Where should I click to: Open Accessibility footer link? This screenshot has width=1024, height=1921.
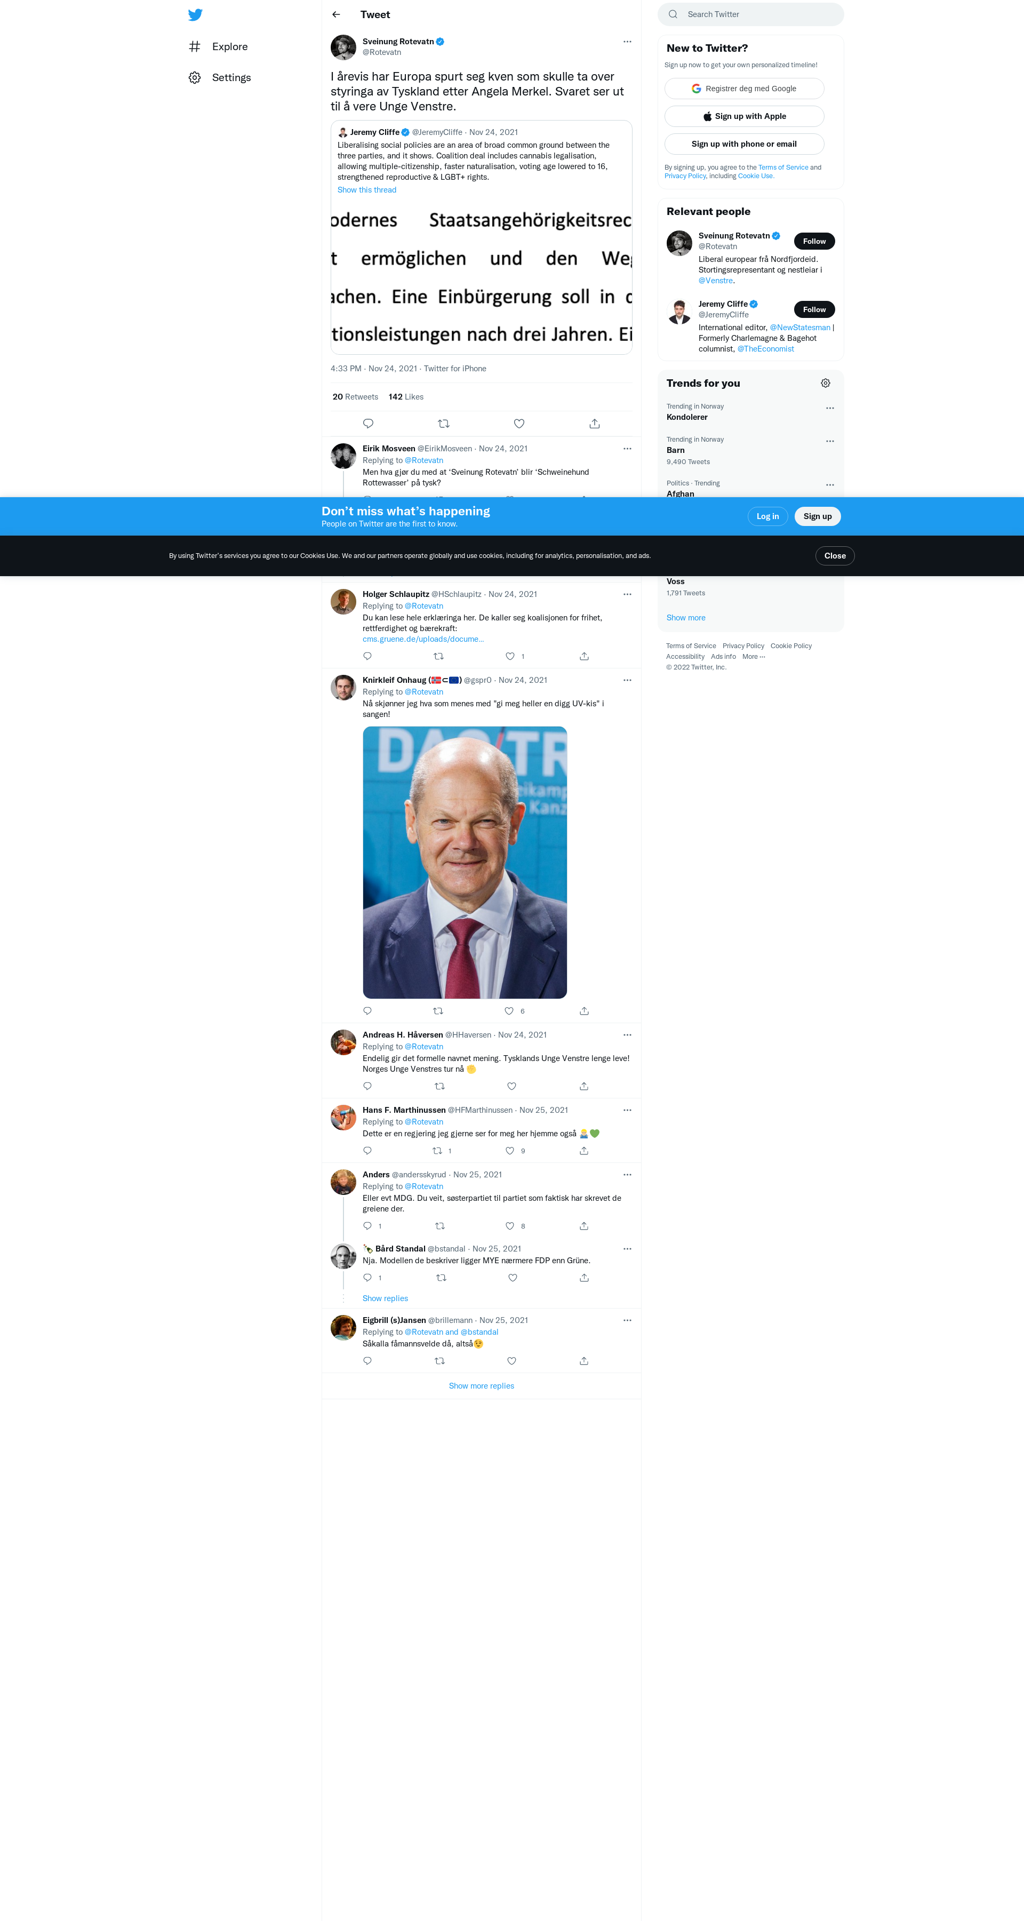[685, 657]
